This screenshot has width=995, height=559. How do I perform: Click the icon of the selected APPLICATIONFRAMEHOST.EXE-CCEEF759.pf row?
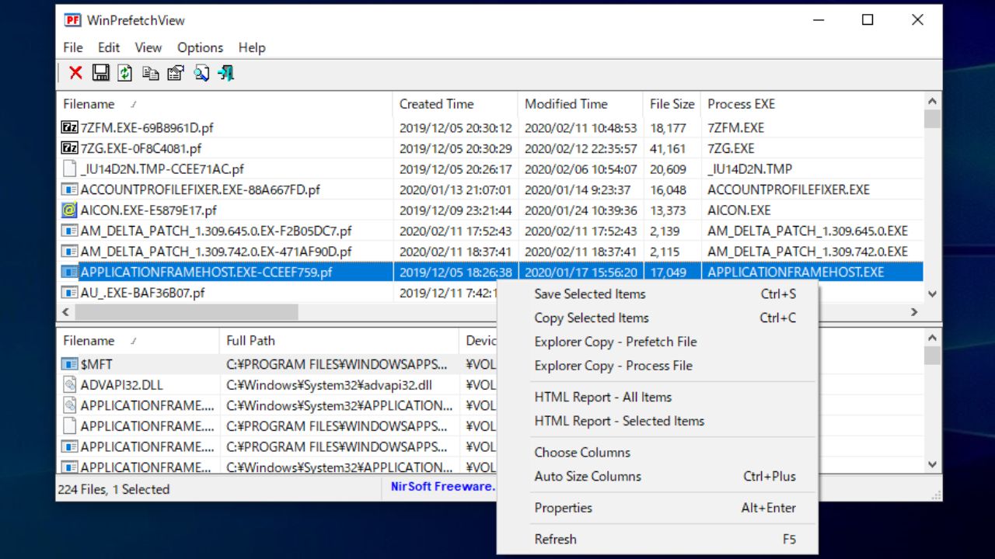(x=70, y=272)
